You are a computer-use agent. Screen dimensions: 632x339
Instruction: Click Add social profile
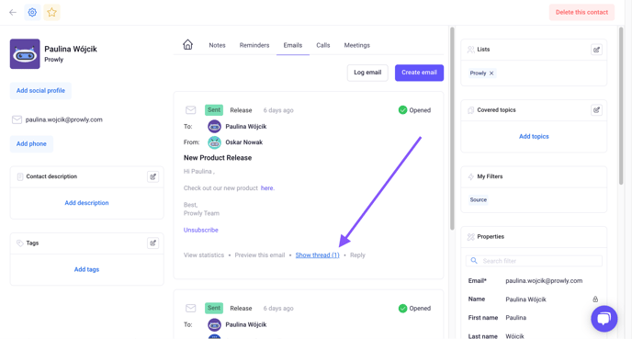point(40,91)
